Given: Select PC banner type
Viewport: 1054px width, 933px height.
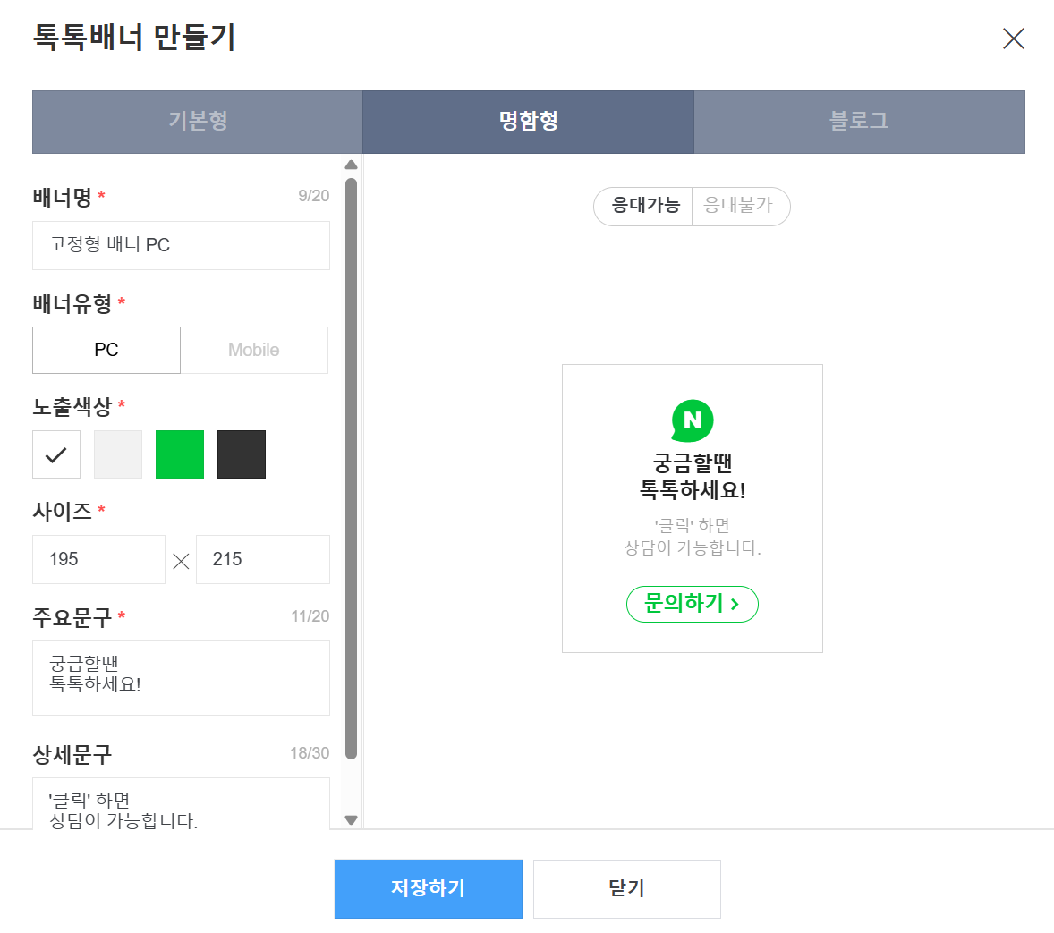Looking at the screenshot, I should (106, 350).
